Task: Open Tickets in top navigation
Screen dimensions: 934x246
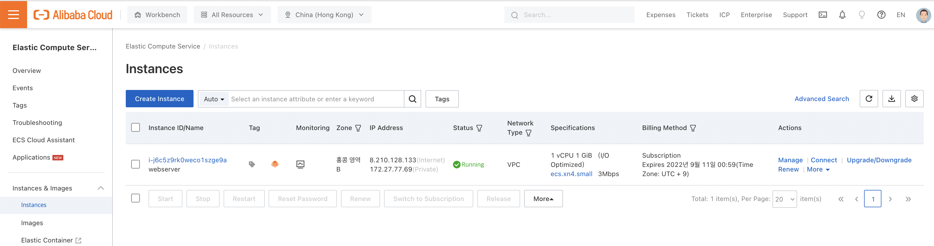Action: [697, 15]
